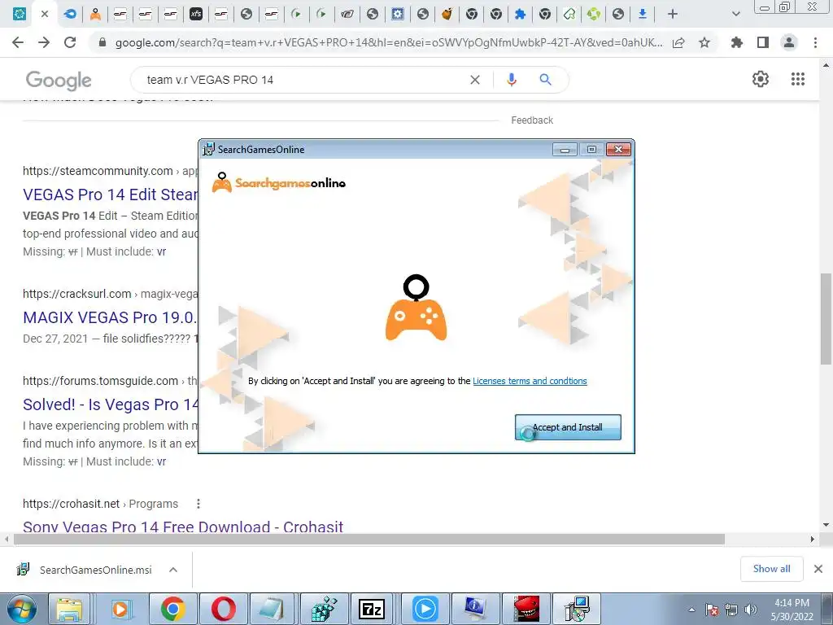Switch to the orange joystick icon tab
This screenshot has height=625, width=833.
95,15
